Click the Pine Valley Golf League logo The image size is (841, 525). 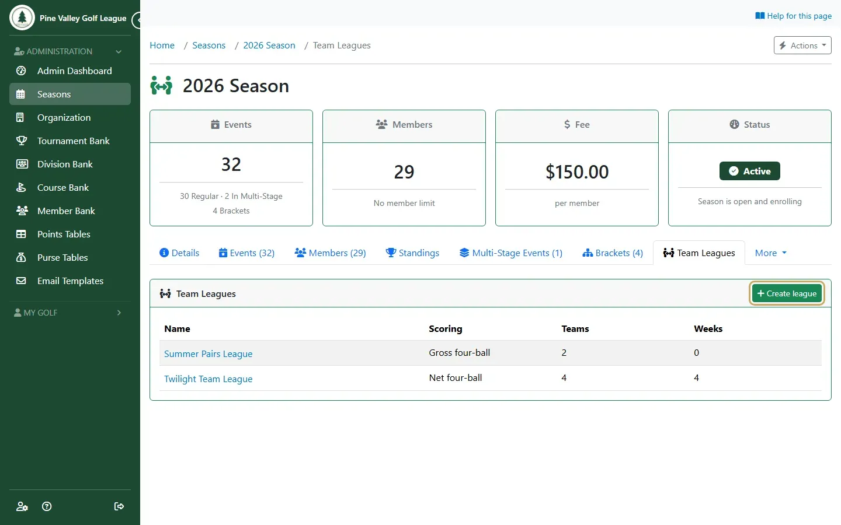pyautogui.click(x=22, y=17)
